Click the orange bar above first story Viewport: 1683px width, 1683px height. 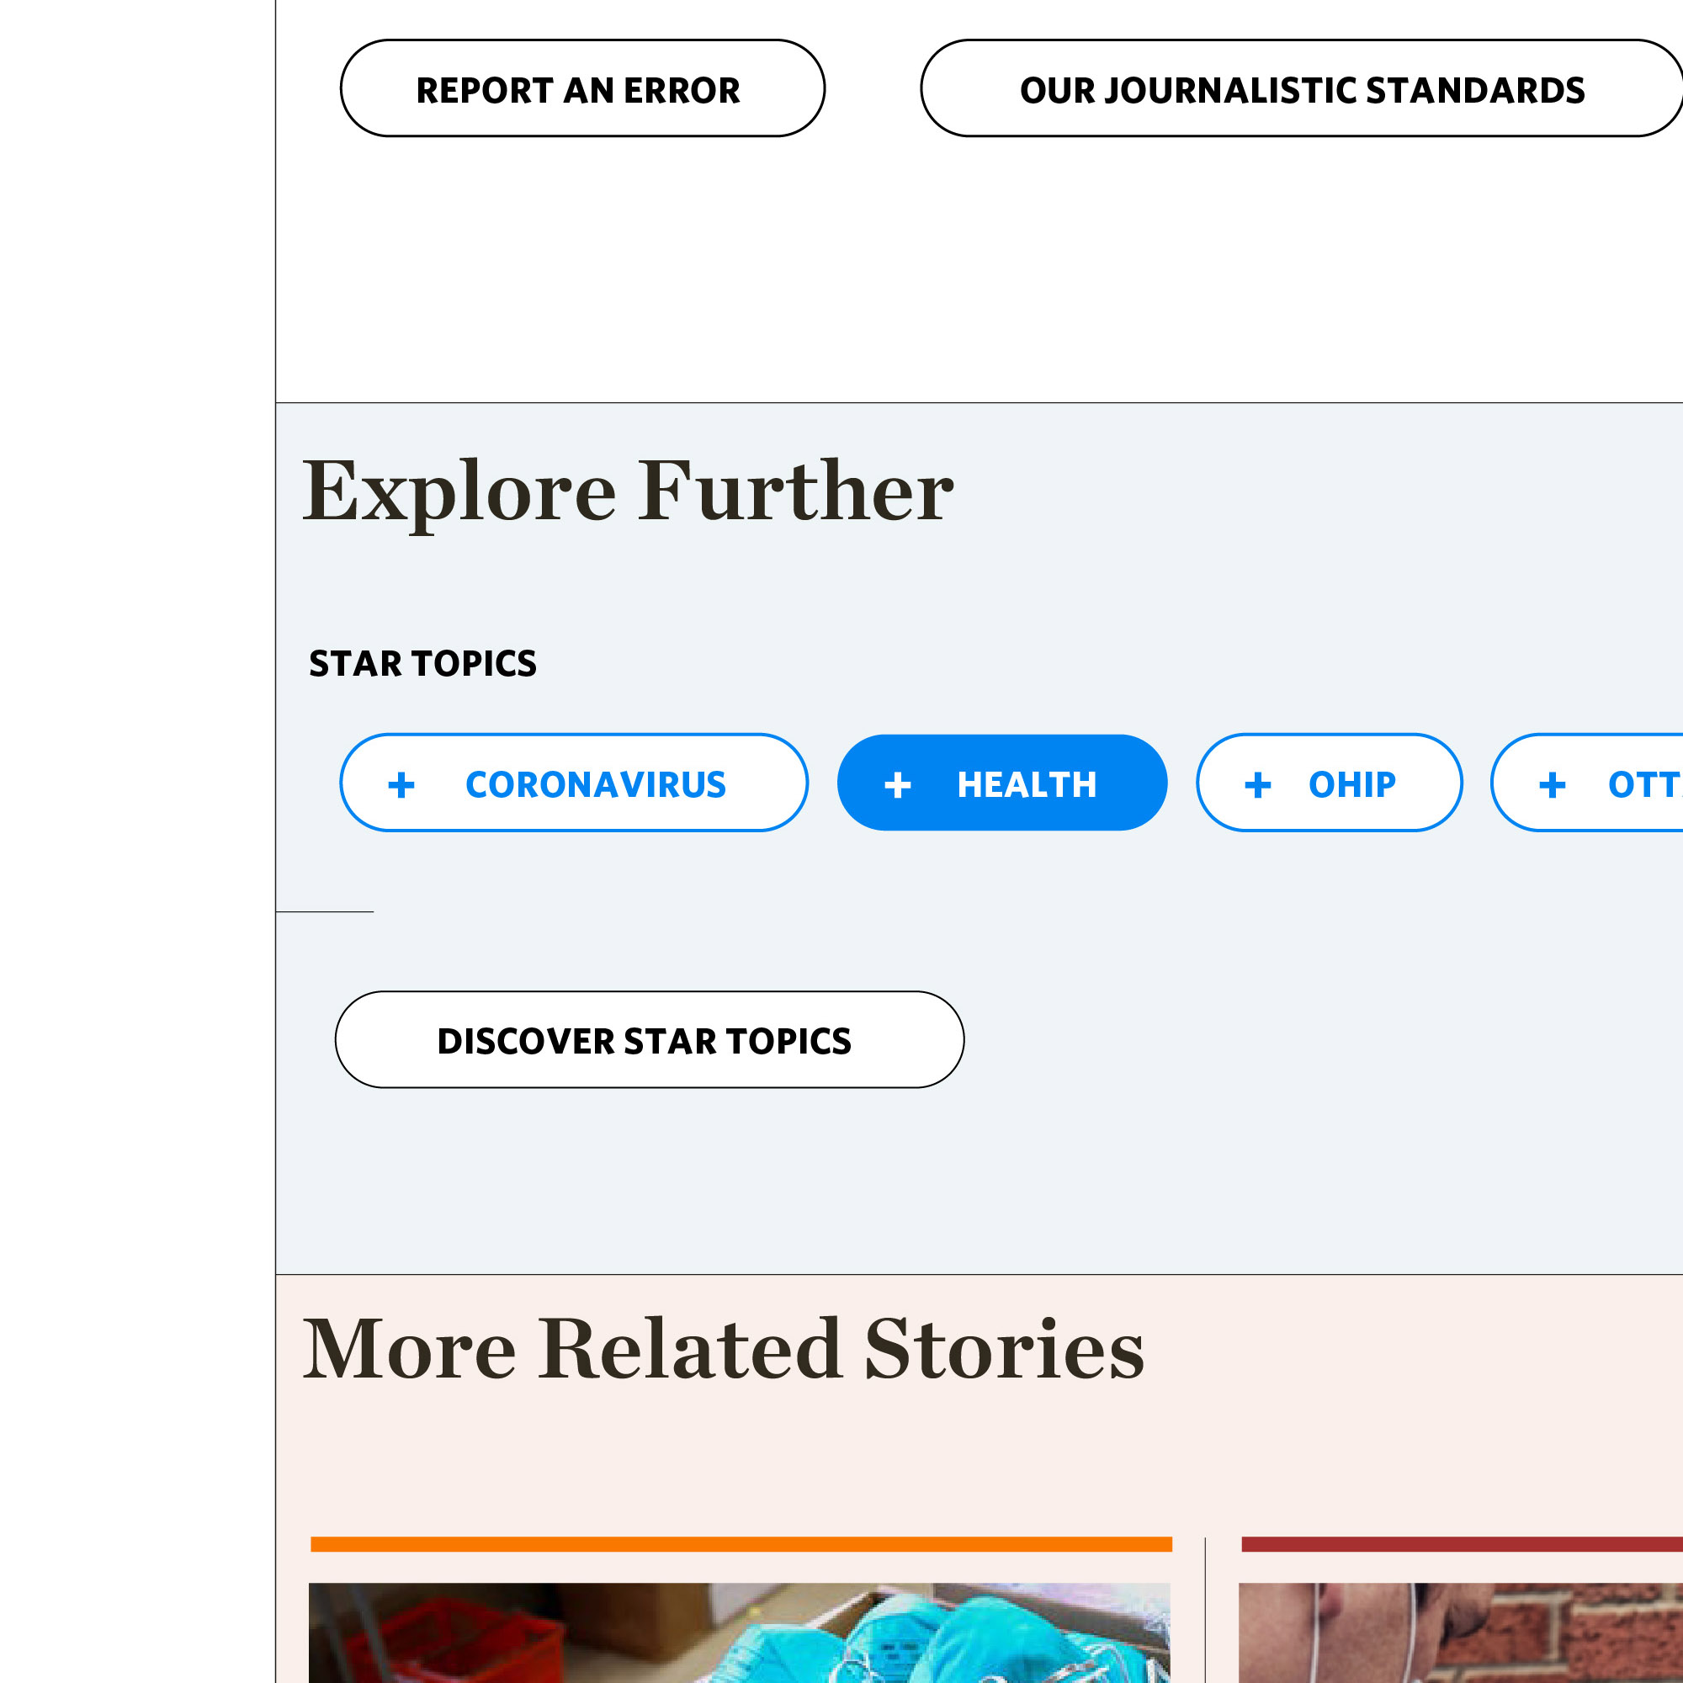pyautogui.click(x=741, y=1544)
